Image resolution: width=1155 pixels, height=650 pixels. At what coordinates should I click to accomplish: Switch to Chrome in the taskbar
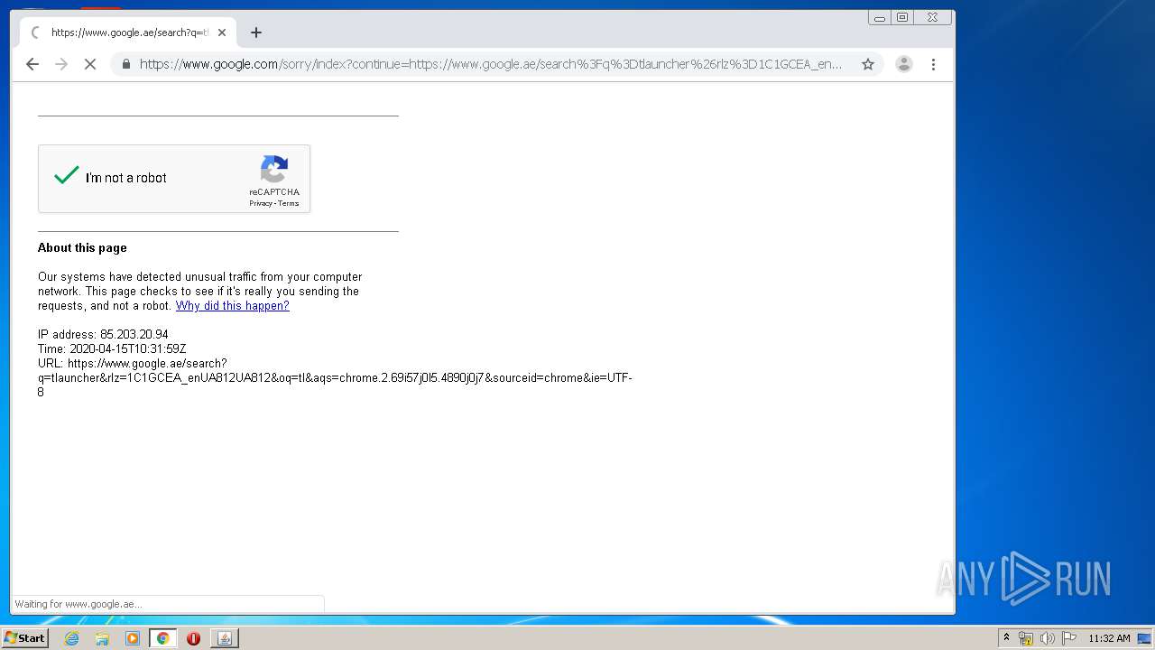click(x=163, y=638)
